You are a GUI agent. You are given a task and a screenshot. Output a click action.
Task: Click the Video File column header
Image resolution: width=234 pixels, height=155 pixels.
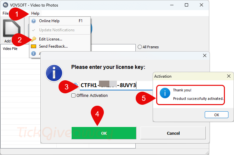pos(10,49)
